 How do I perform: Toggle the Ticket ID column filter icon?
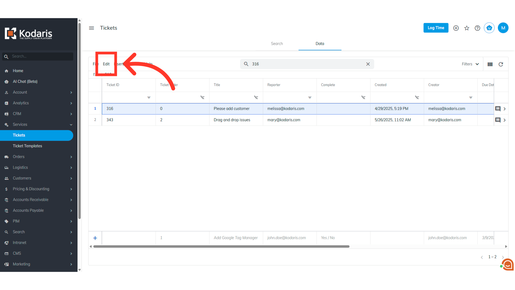[149, 97]
